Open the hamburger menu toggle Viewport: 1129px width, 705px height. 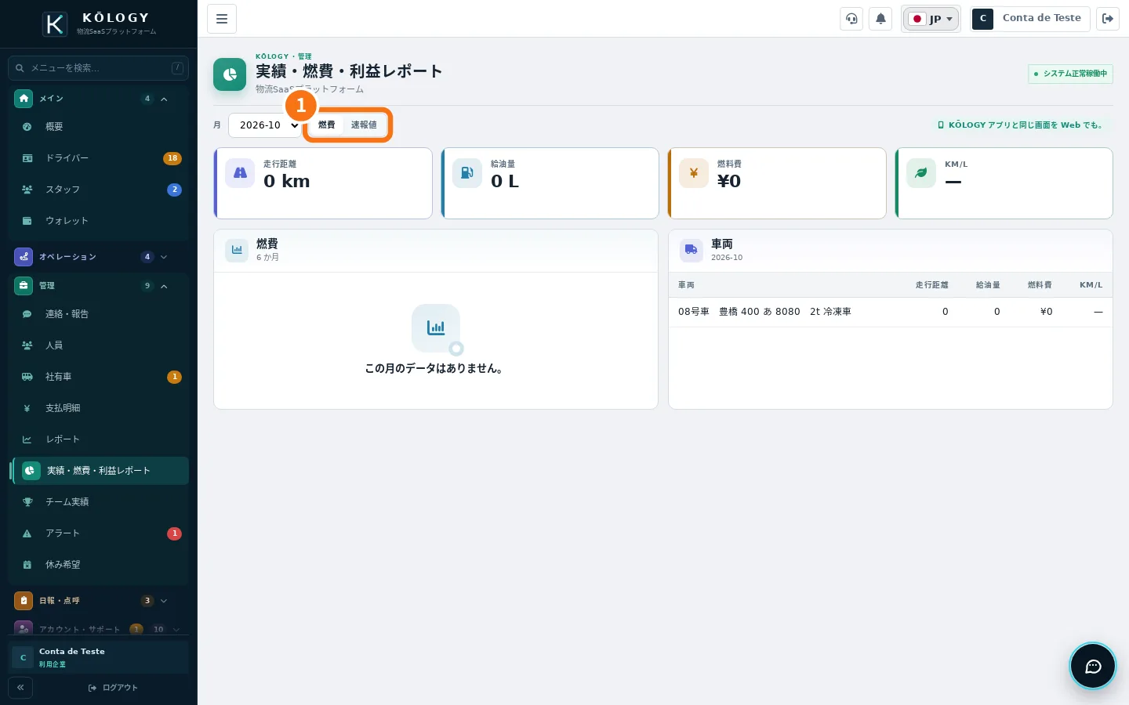(x=222, y=19)
